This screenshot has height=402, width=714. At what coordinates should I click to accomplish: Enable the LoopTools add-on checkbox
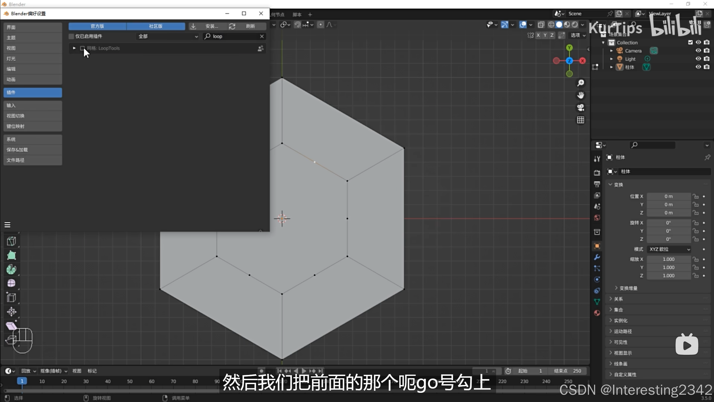click(x=82, y=48)
